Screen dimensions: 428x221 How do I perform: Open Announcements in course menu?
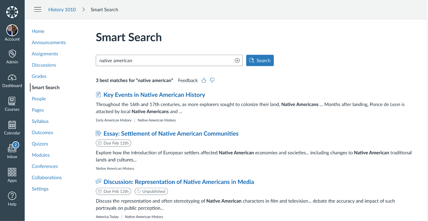(x=49, y=42)
